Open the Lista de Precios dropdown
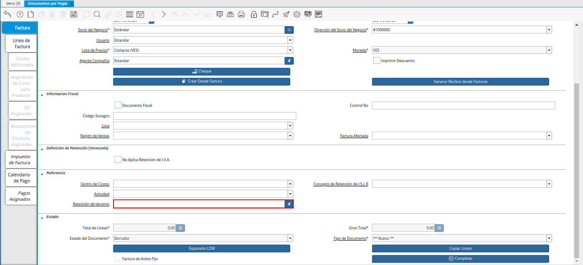583x265 pixels. 290,50
